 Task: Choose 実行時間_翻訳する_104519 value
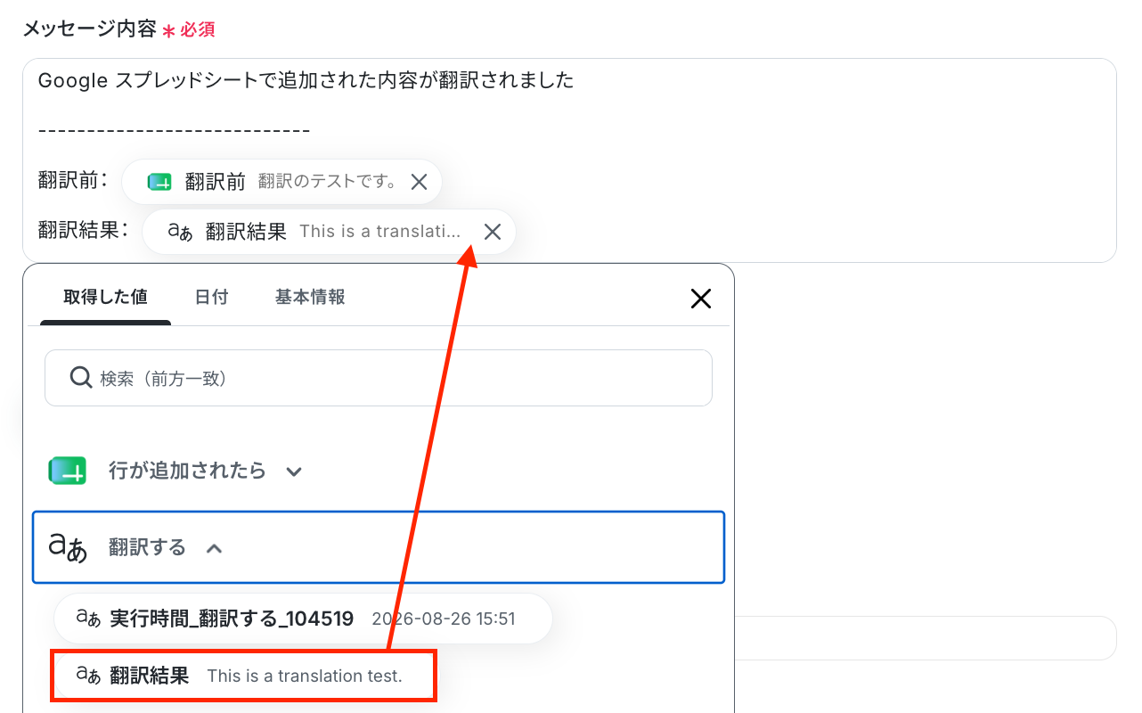[304, 619]
